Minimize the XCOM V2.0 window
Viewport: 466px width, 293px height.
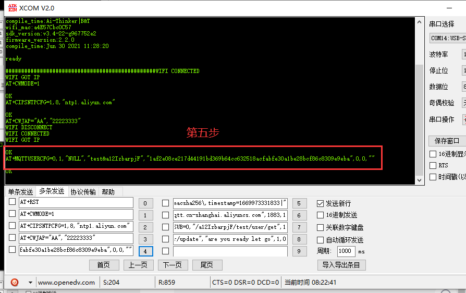click(x=449, y=8)
